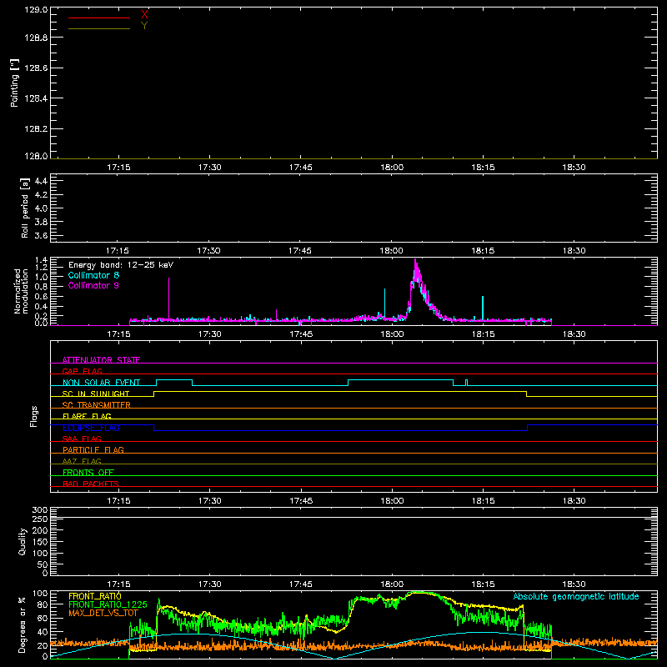667x667 pixels.
Task: Click the olive A4Z_FLAG label
Action: pos(82,461)
